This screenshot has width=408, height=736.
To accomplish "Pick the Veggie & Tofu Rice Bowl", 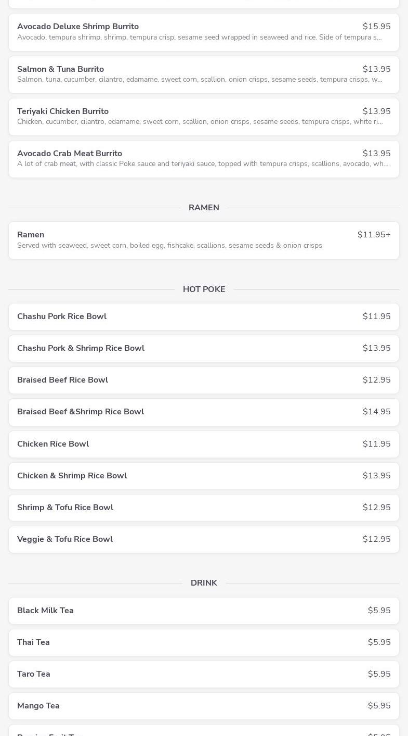I will (204, 539).
